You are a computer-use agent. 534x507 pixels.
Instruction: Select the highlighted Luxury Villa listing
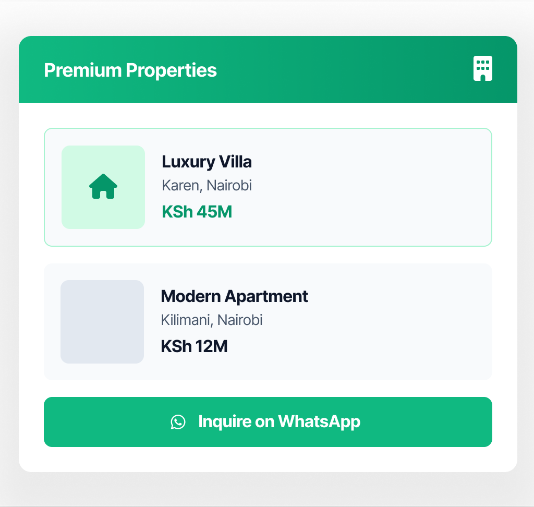coord(268,187)
